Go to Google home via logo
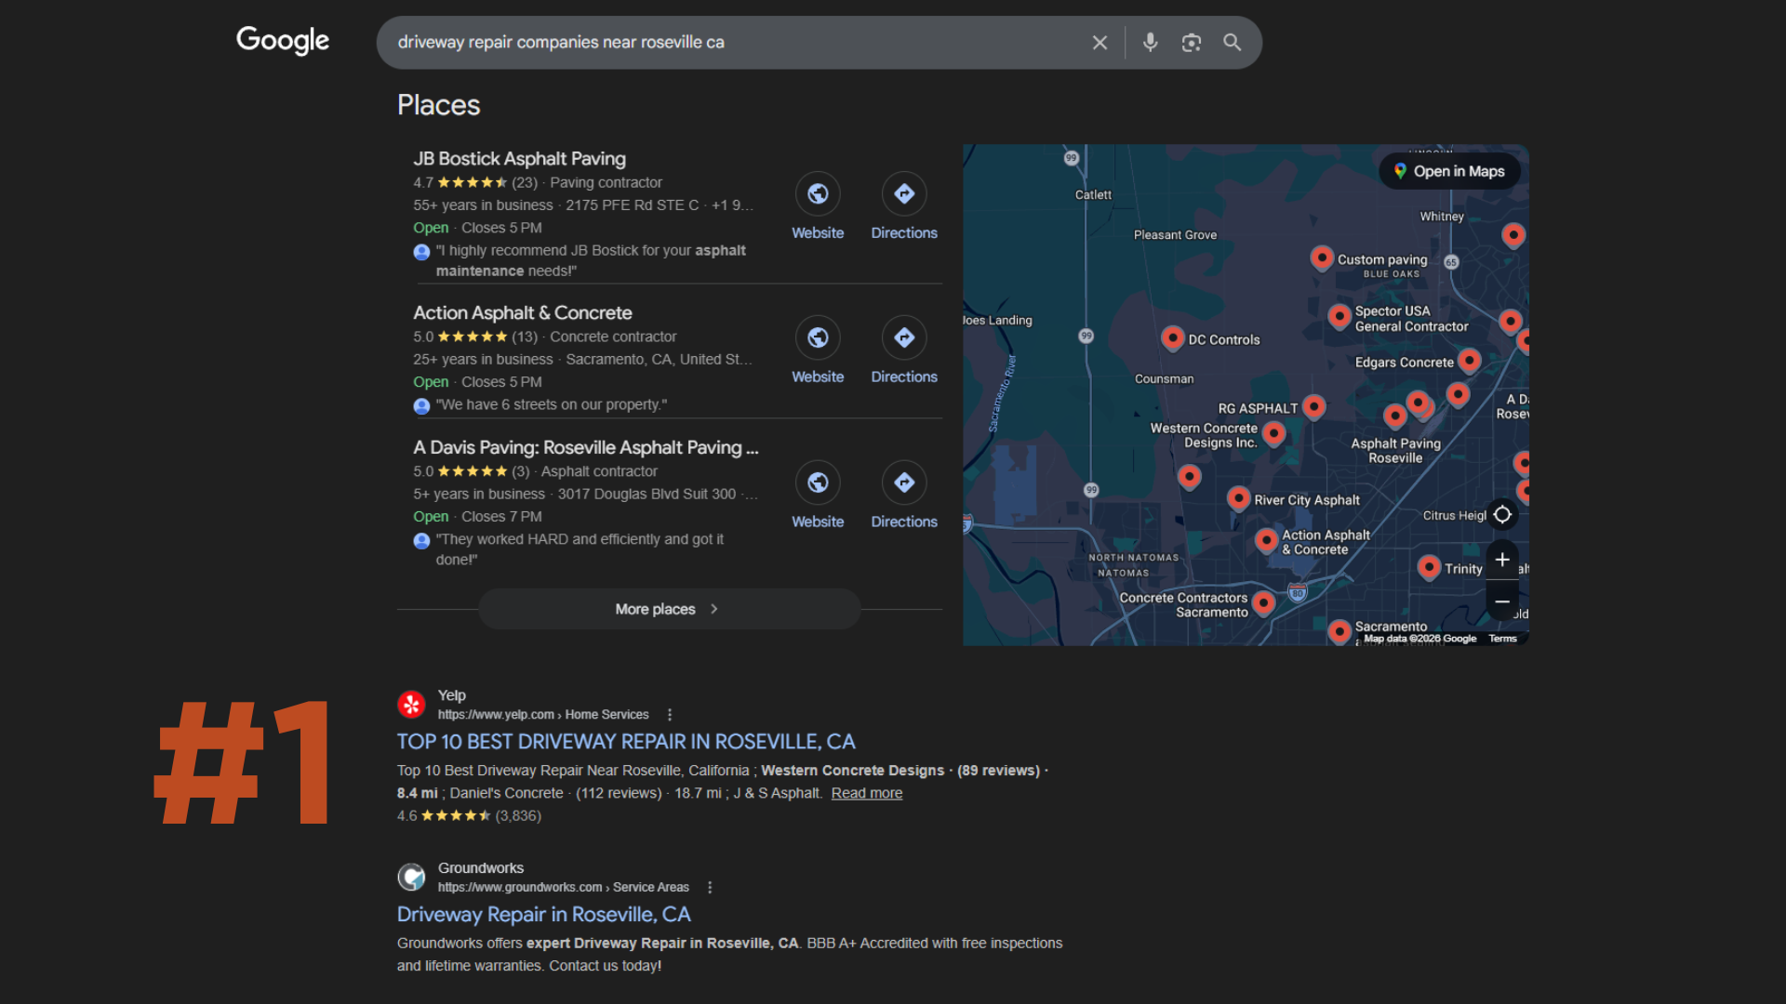This screenshot has height=1004, width=1786. 283,41
